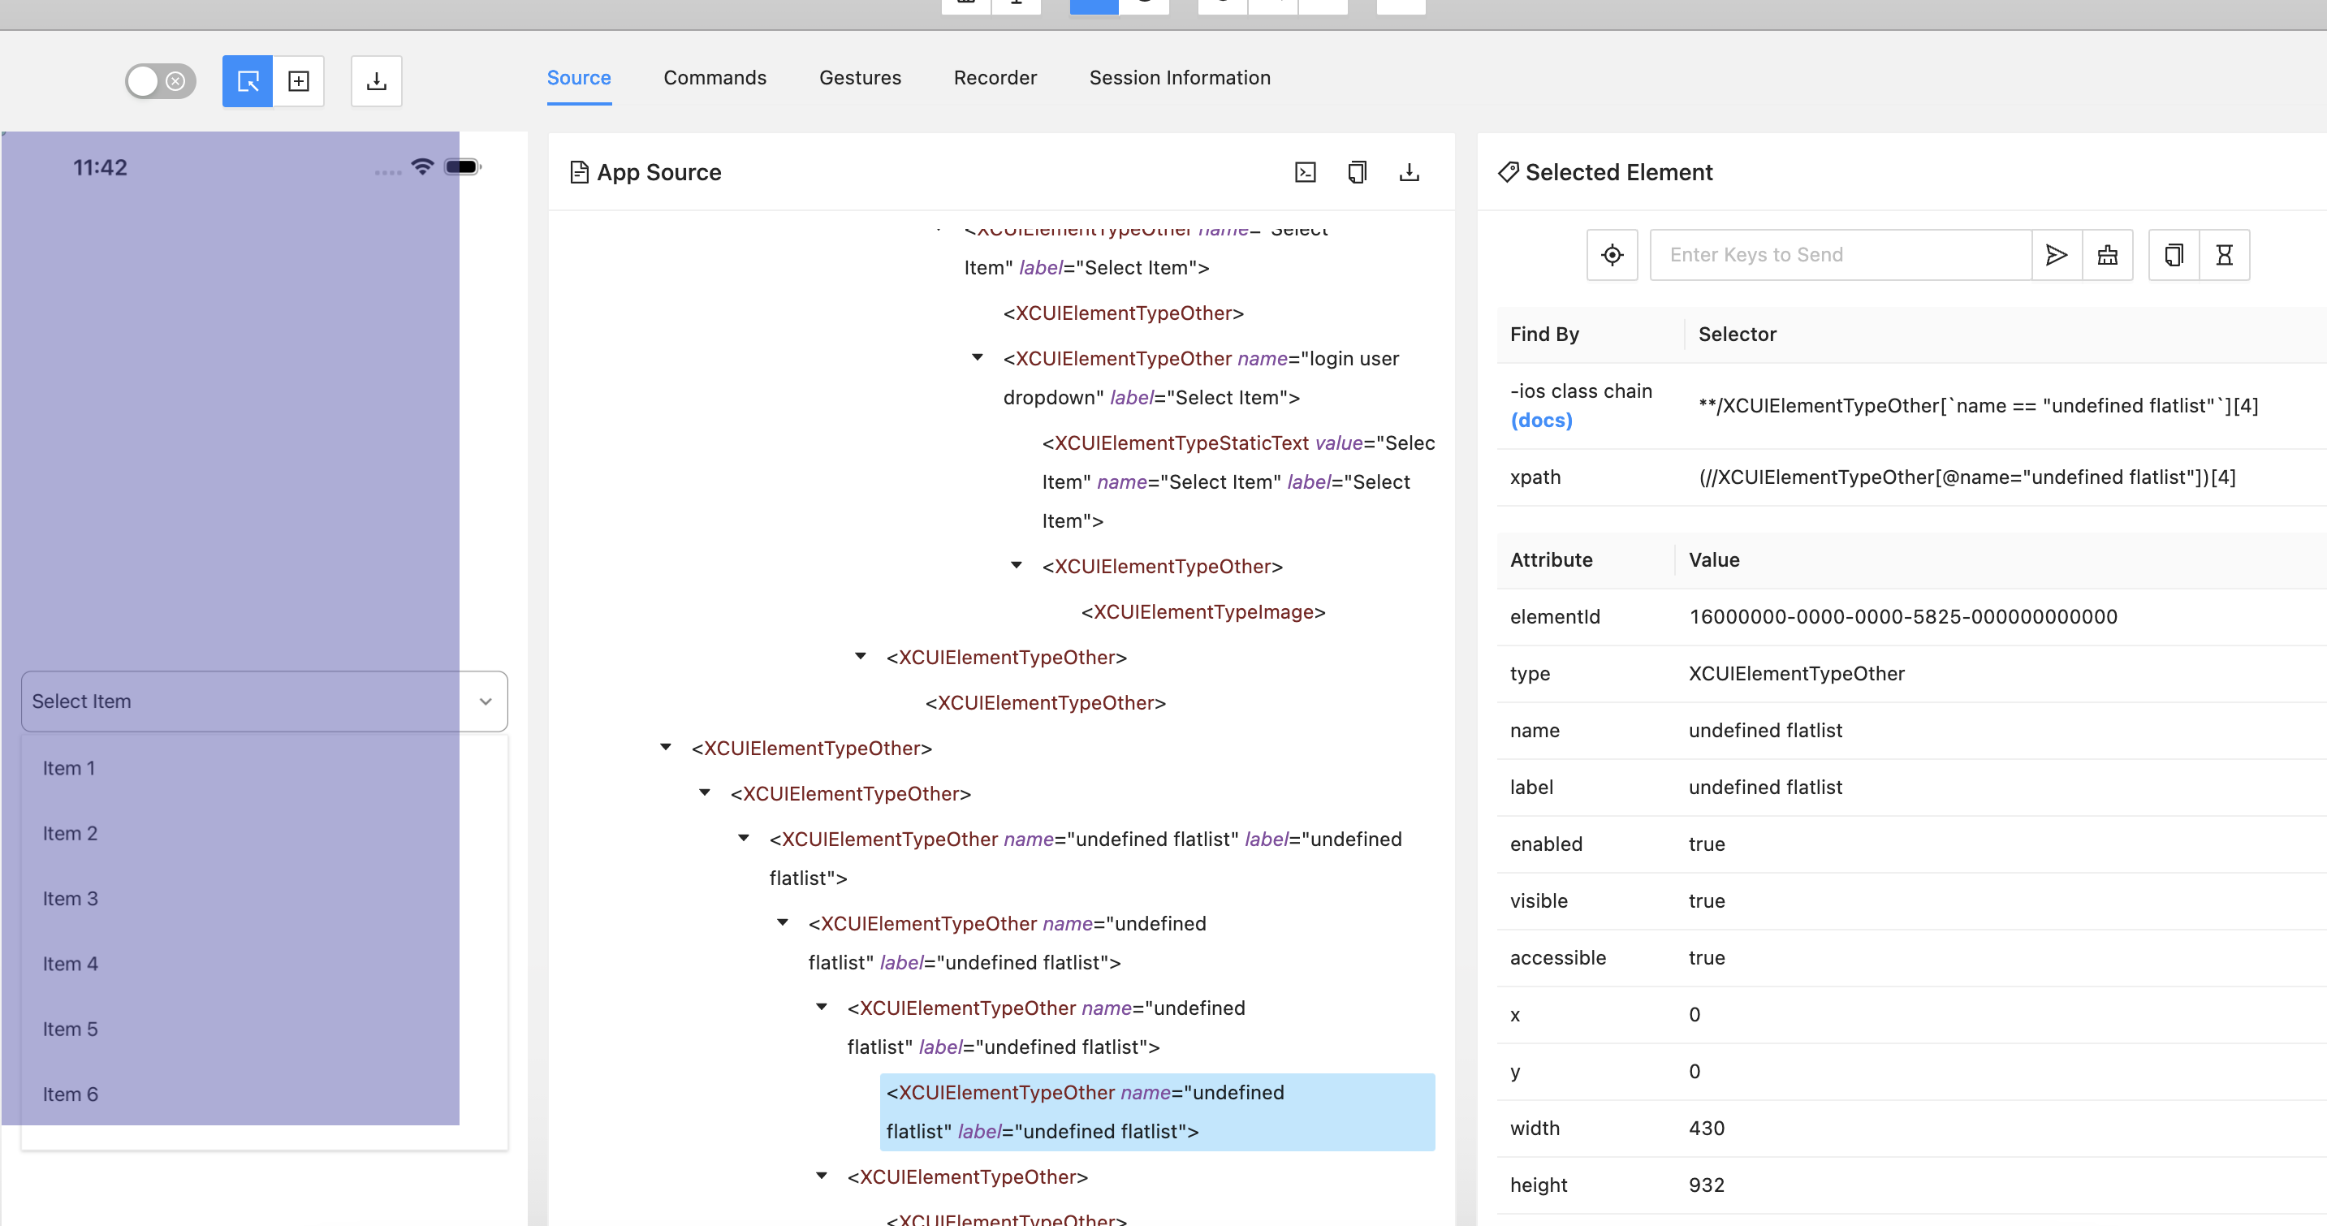
Task: Clear the selected element text
Action: 2108,255
